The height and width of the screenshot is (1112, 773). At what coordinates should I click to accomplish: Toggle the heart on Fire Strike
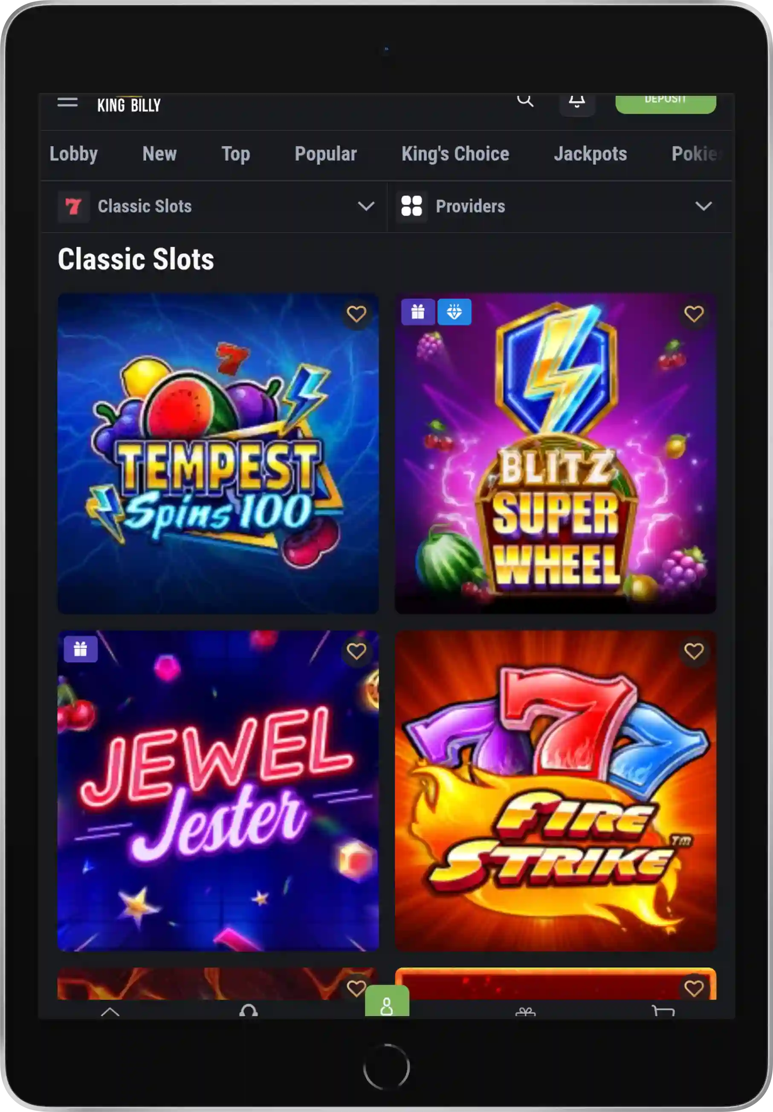click(x=694, y=651)
